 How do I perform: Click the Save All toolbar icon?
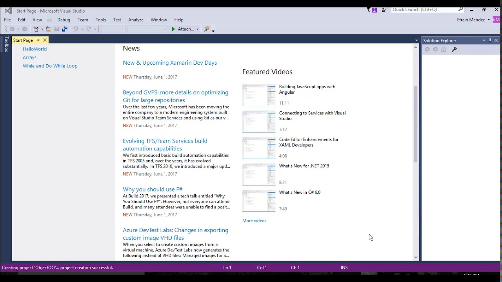[65, 29]
